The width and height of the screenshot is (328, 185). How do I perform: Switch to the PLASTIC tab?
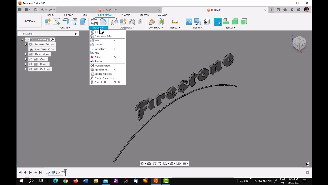pyautogui.click(x=126, y=15)
